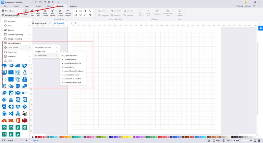The image size is (263, 143).
Task: Pick the spiral drawing tool
Action: (x=90, y=15)
